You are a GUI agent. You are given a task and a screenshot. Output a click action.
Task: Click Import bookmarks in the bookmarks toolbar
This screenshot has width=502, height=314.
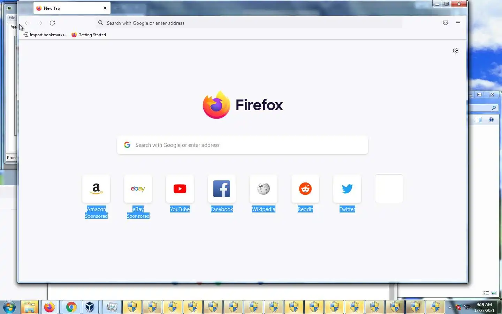coord(45,35)
